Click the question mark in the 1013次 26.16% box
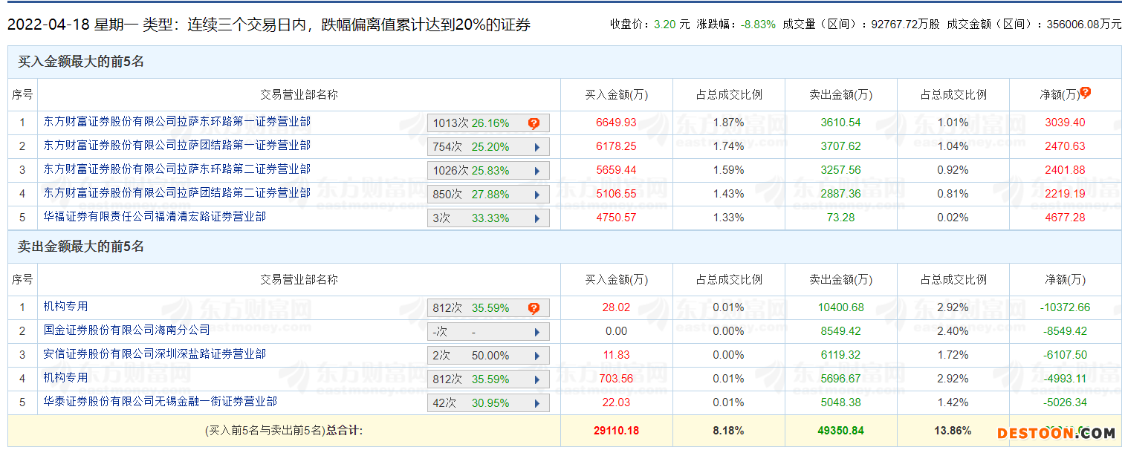Image resolution: width=1125 pixels, height=450 pixels. pyautogui.click(x=534, y=123)
